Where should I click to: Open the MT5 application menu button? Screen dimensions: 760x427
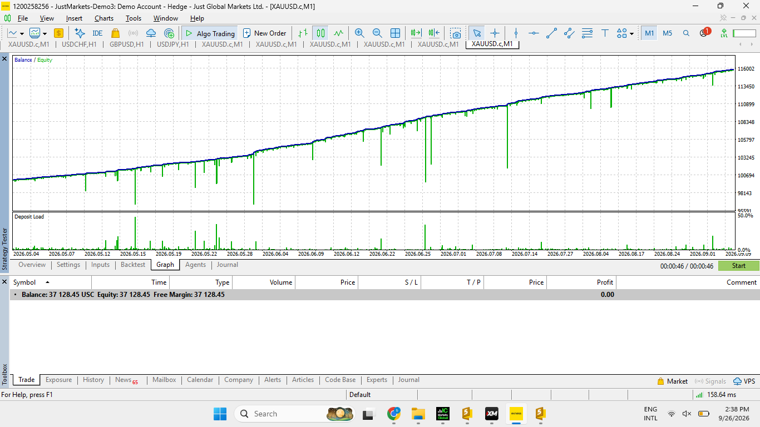(8, 18)
